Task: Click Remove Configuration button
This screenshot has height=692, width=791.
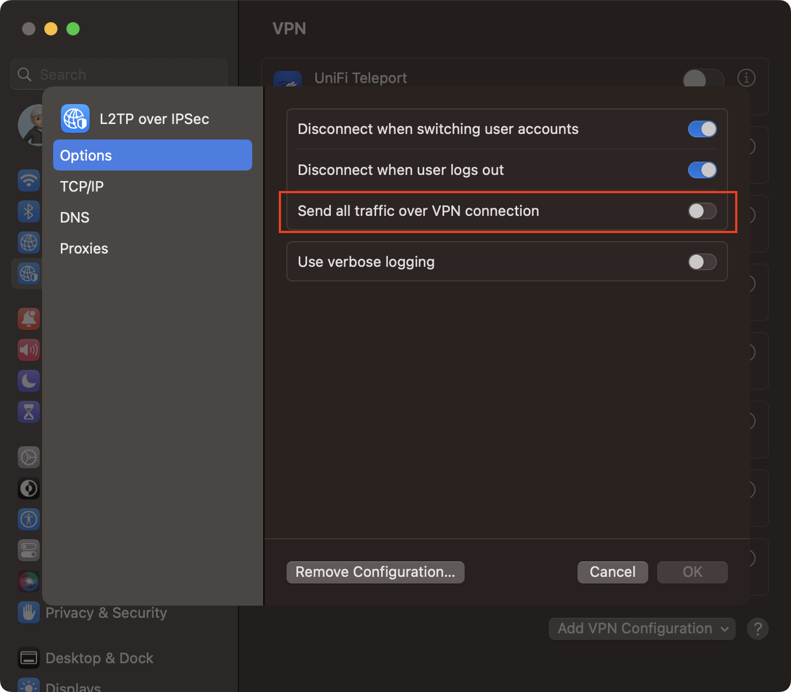Action: [375, 572]
